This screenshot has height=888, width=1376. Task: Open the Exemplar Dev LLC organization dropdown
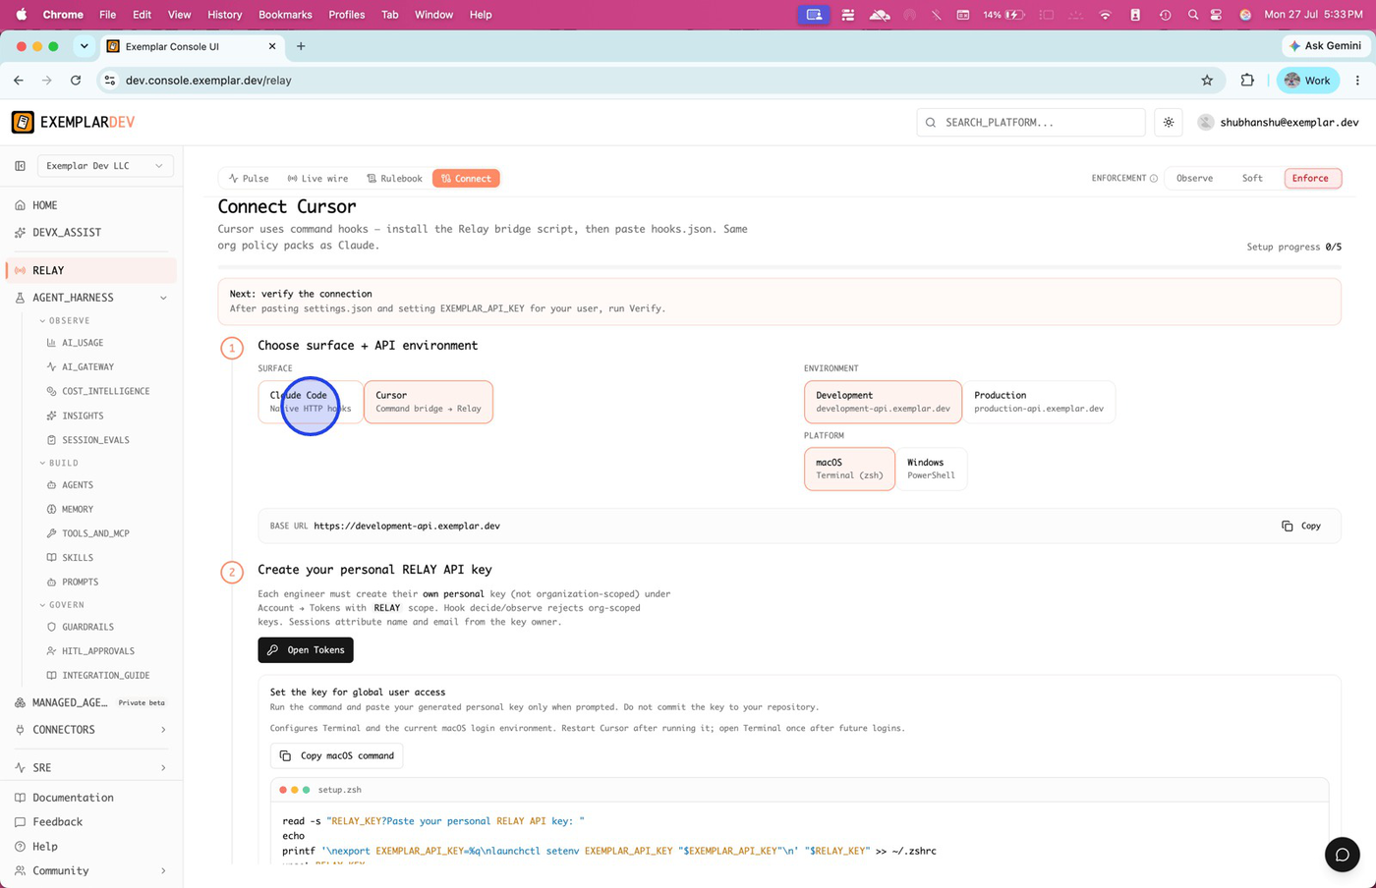pos(105,166)
